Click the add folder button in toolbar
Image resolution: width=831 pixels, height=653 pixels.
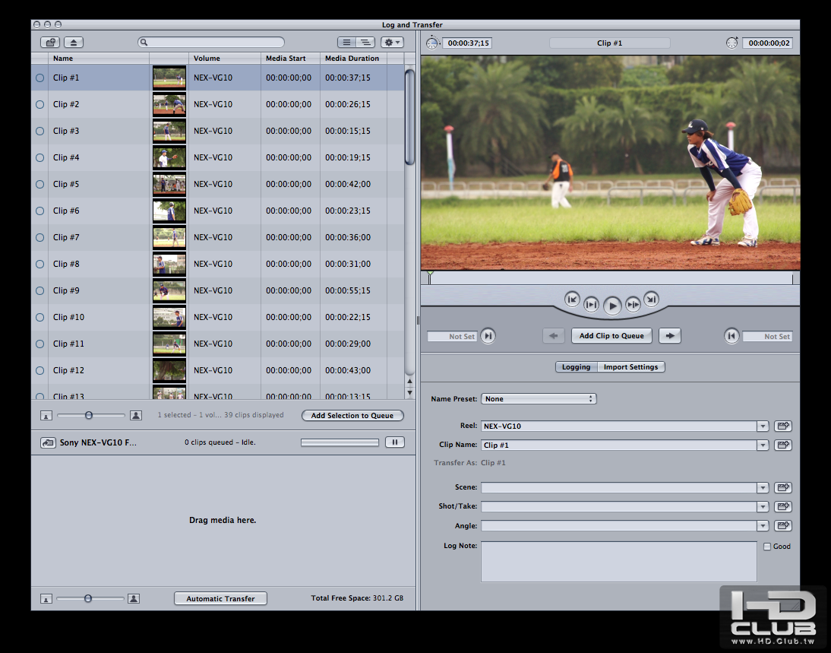pos(50,43)
